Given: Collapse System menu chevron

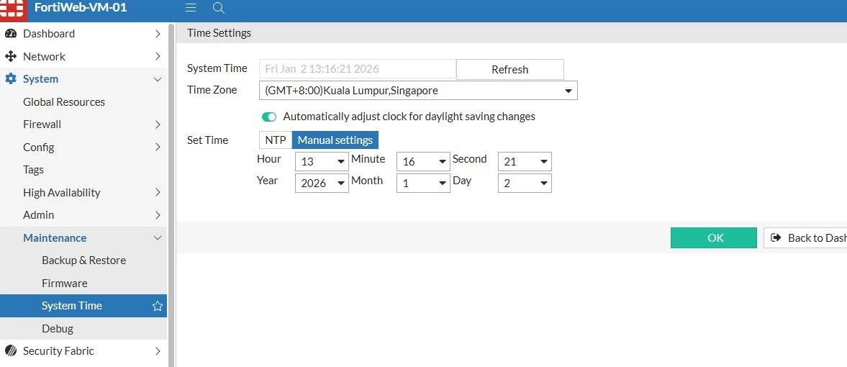Looking at the screenshot, I should point(158,79).
